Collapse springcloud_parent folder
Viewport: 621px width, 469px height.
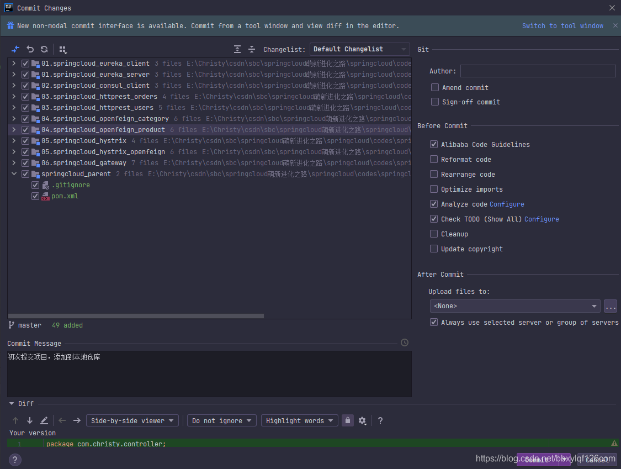point(14,173)
